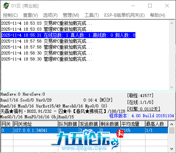Screen dimensions: 176x153
Task: Click the [M][F] indicator text
Action: (x=106, y=100)
